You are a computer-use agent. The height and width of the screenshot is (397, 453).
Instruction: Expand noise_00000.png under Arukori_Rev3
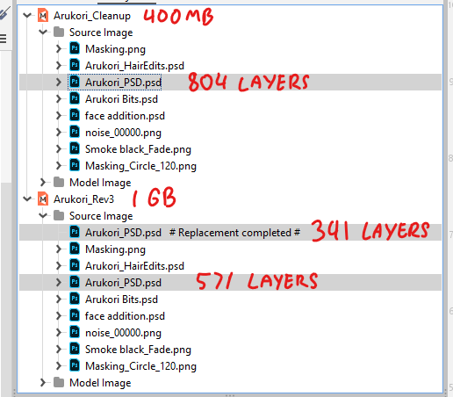[59, 332]
